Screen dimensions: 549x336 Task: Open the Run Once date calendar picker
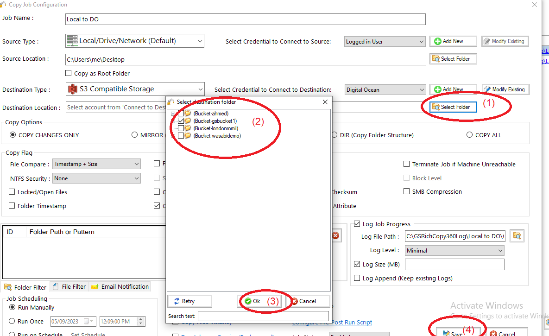pyautogui.click(x=93, y=321)
